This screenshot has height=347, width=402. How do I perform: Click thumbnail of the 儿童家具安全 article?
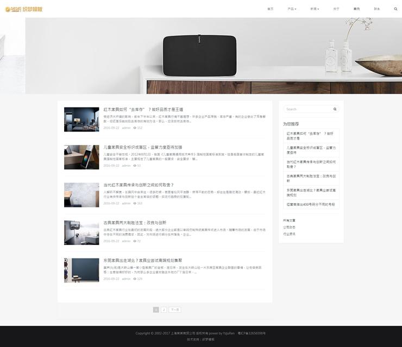[81, 157]
